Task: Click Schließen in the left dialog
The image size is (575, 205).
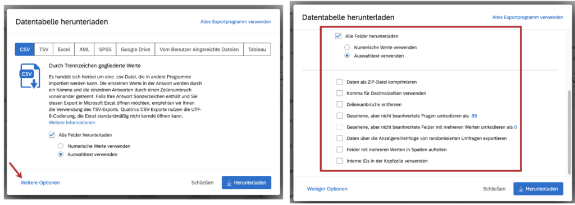Action: [x=202, y=182]
